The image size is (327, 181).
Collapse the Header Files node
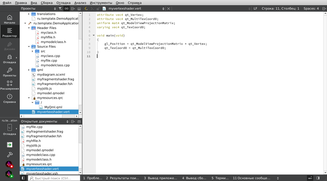tap(29, 28)
